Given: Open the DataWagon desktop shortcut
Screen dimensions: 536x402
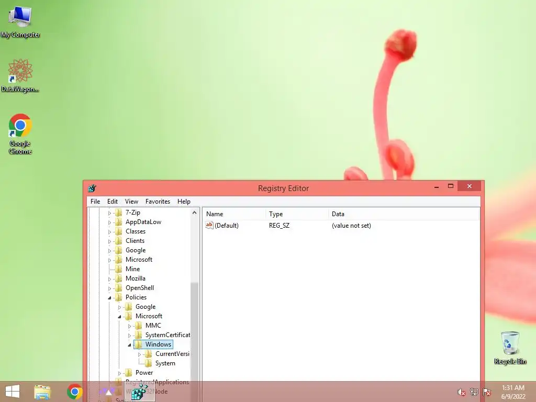Looking at the screenshot, I should coord(20,75).
